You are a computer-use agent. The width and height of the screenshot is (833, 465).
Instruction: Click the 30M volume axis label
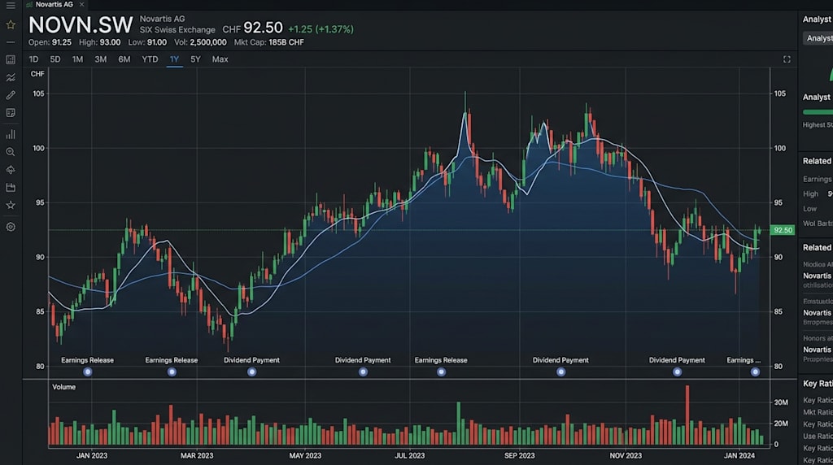tap(781, 402)
